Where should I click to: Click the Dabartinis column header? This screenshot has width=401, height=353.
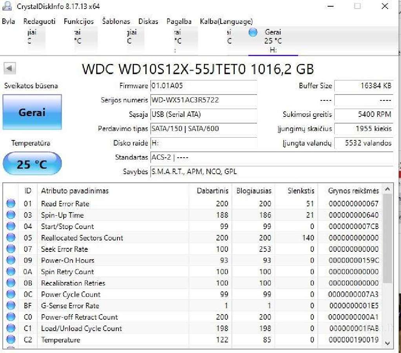coord(210,191)
